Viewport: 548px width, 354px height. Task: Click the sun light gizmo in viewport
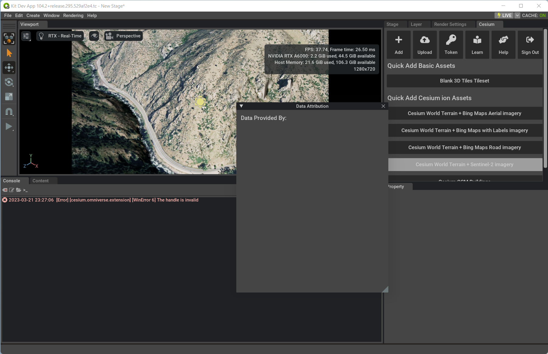point(200,102)
